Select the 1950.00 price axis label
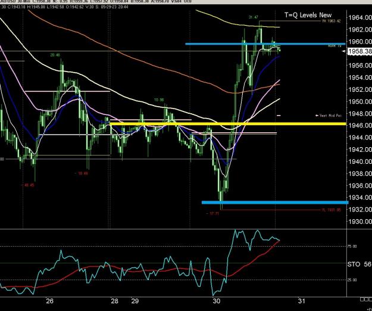 pyautogui.click(x=360, y=102)
